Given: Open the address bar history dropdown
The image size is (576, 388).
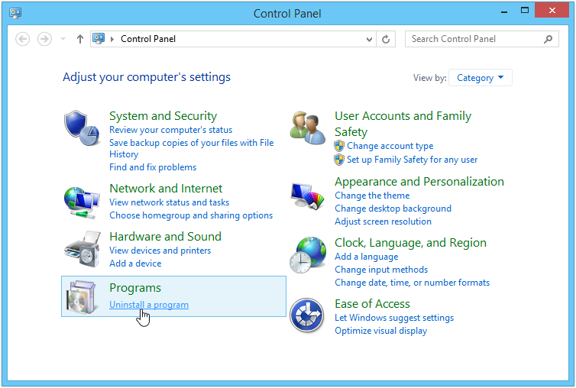Looking at the screenshot, I should click(369, 39).
